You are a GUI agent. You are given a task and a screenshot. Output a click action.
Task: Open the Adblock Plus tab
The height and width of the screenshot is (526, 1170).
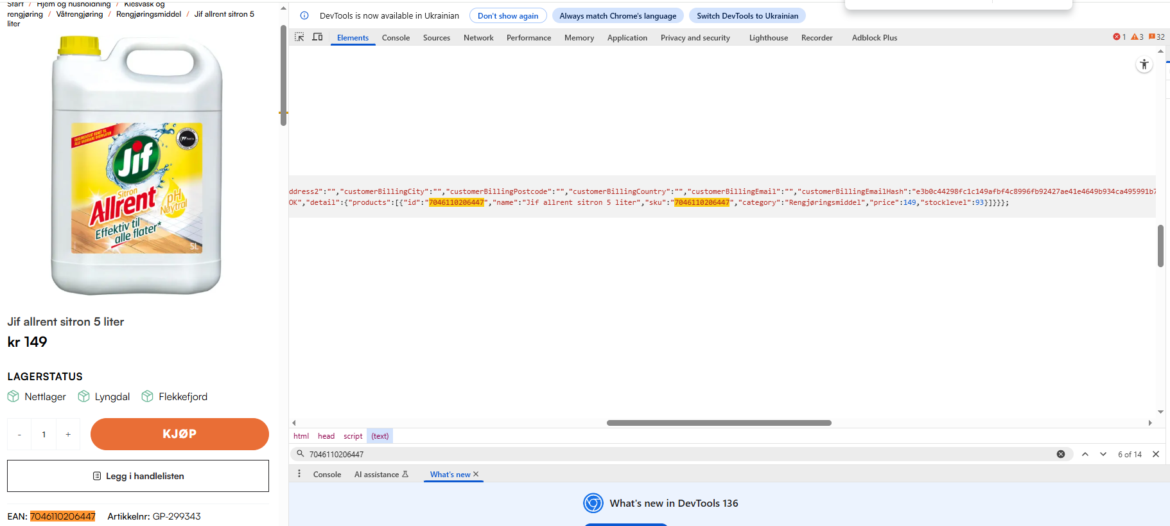[875, 38]
